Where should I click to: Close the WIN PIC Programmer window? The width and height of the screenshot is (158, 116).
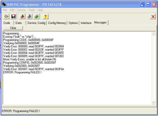[x=154, y=4]
